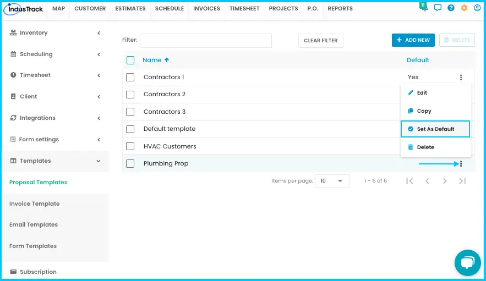Choose Edit from the context menu
Screen dimensions: 486x281
[x=435, y=92]
